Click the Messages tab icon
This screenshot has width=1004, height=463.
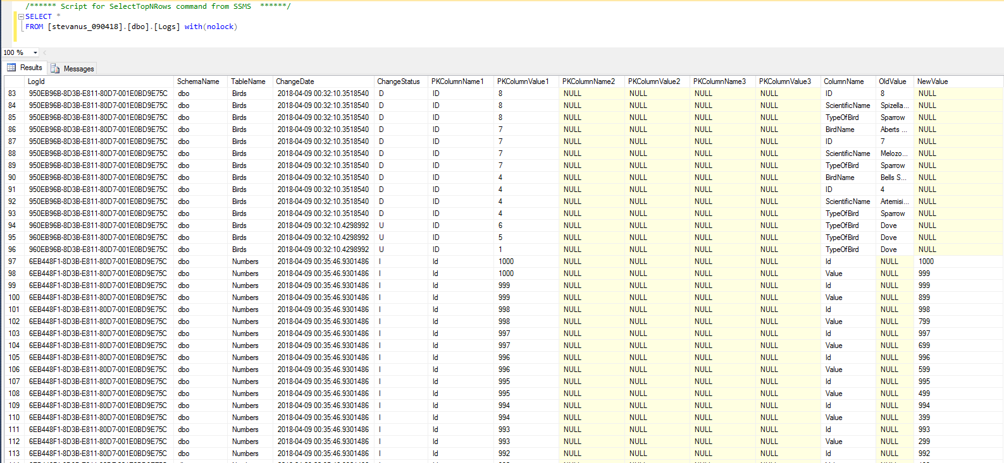[55, 68]
